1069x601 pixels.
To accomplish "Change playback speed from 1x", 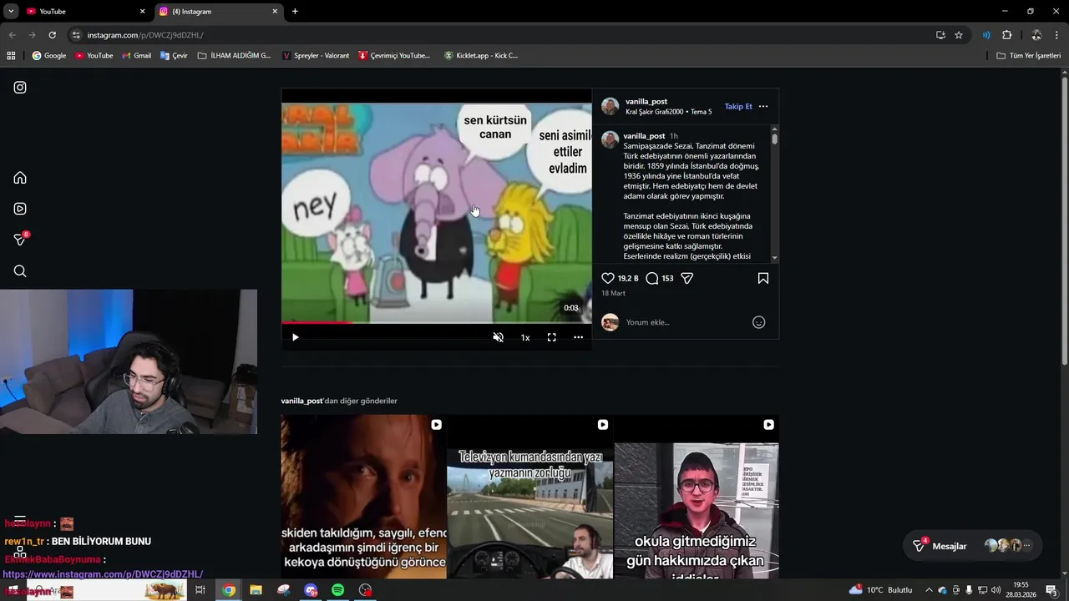I will (525, 337).
